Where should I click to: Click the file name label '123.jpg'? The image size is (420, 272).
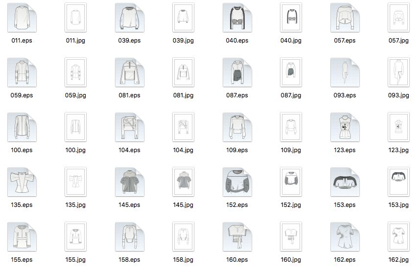click(398, 150)
